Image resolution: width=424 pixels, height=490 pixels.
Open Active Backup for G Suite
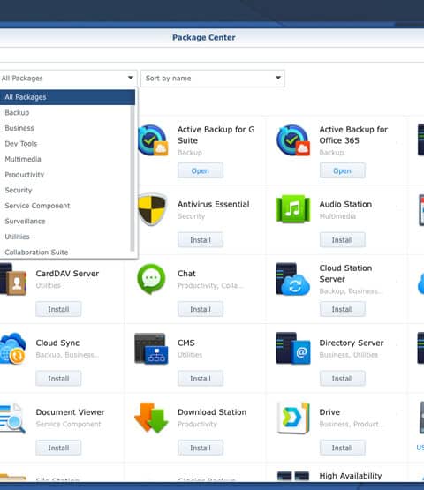click(201, 170)
